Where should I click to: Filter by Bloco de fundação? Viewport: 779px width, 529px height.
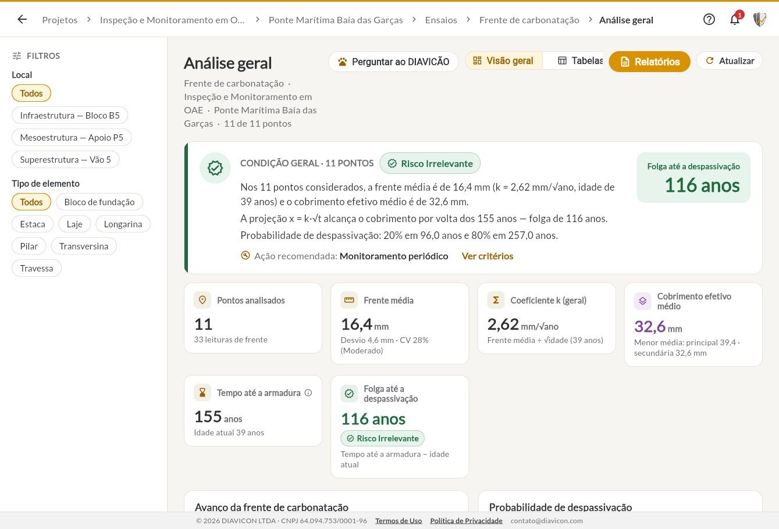pyautogui.click(x=99, y=202)
